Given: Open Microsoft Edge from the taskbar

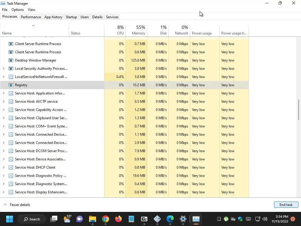Looking at the screenshot, I should coord(170,219).
